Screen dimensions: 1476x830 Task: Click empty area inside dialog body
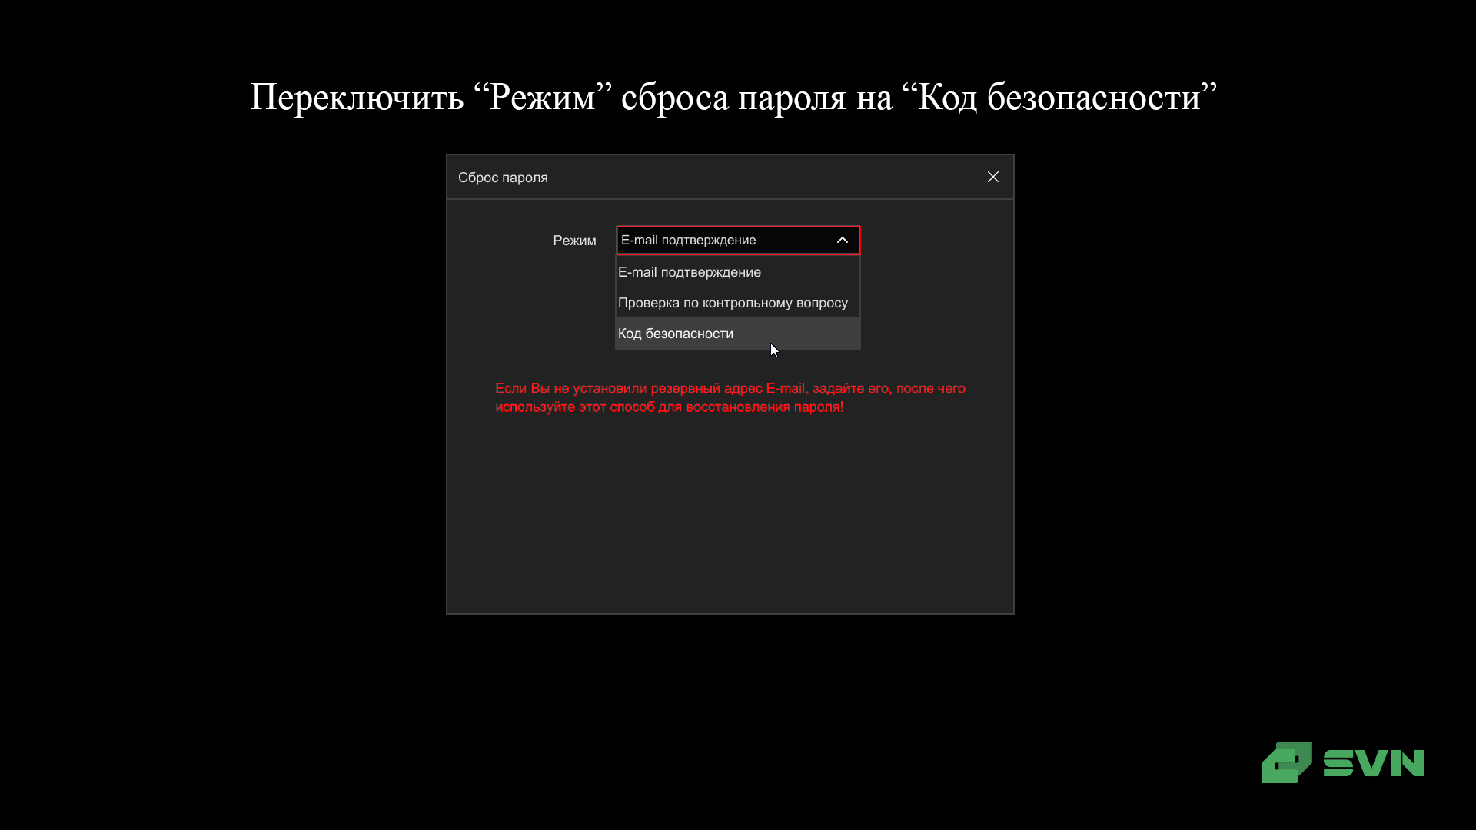coord(730,515)
